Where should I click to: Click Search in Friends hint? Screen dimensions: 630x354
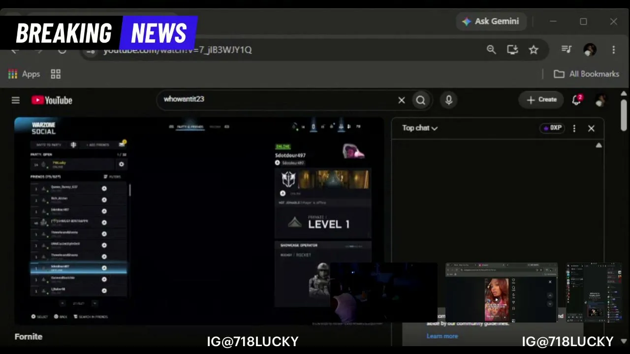point(91,317)
